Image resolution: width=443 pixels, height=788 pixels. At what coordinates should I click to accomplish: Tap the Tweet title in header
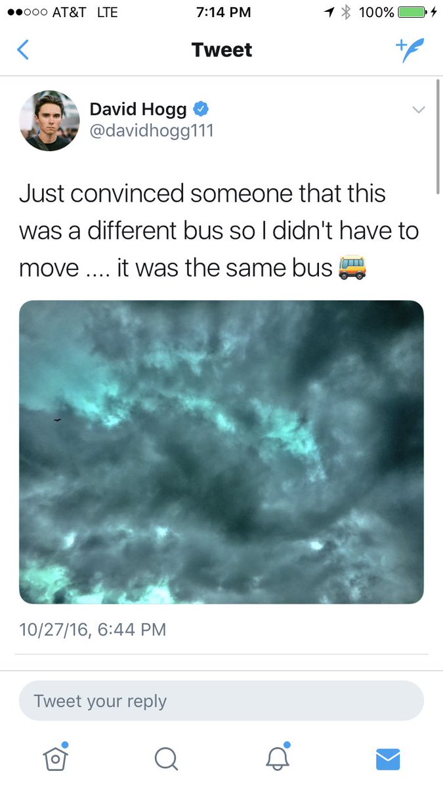[222, 50]
